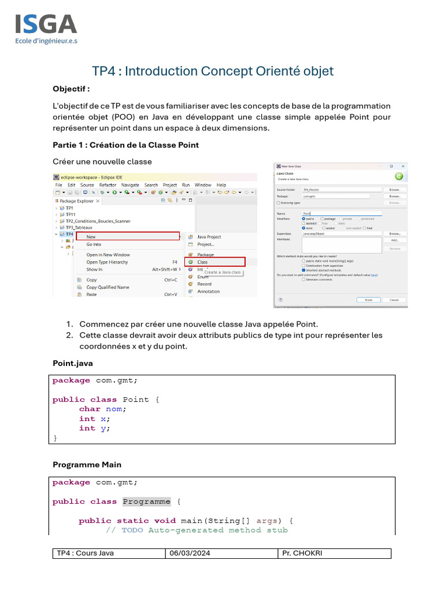Viewport: 444px width, 593px height.
Task: Expand TP2_Conditions_Boucles_Scanner tree node
Action: pyautogui.click(x=57, y=221)
